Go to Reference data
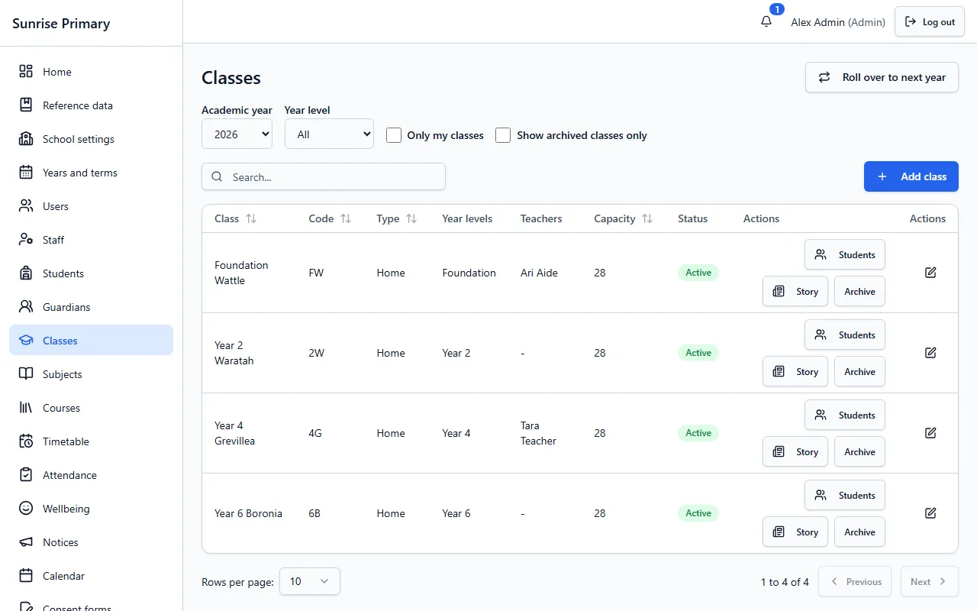Screen dimensions: 977x611 (92, 105)
